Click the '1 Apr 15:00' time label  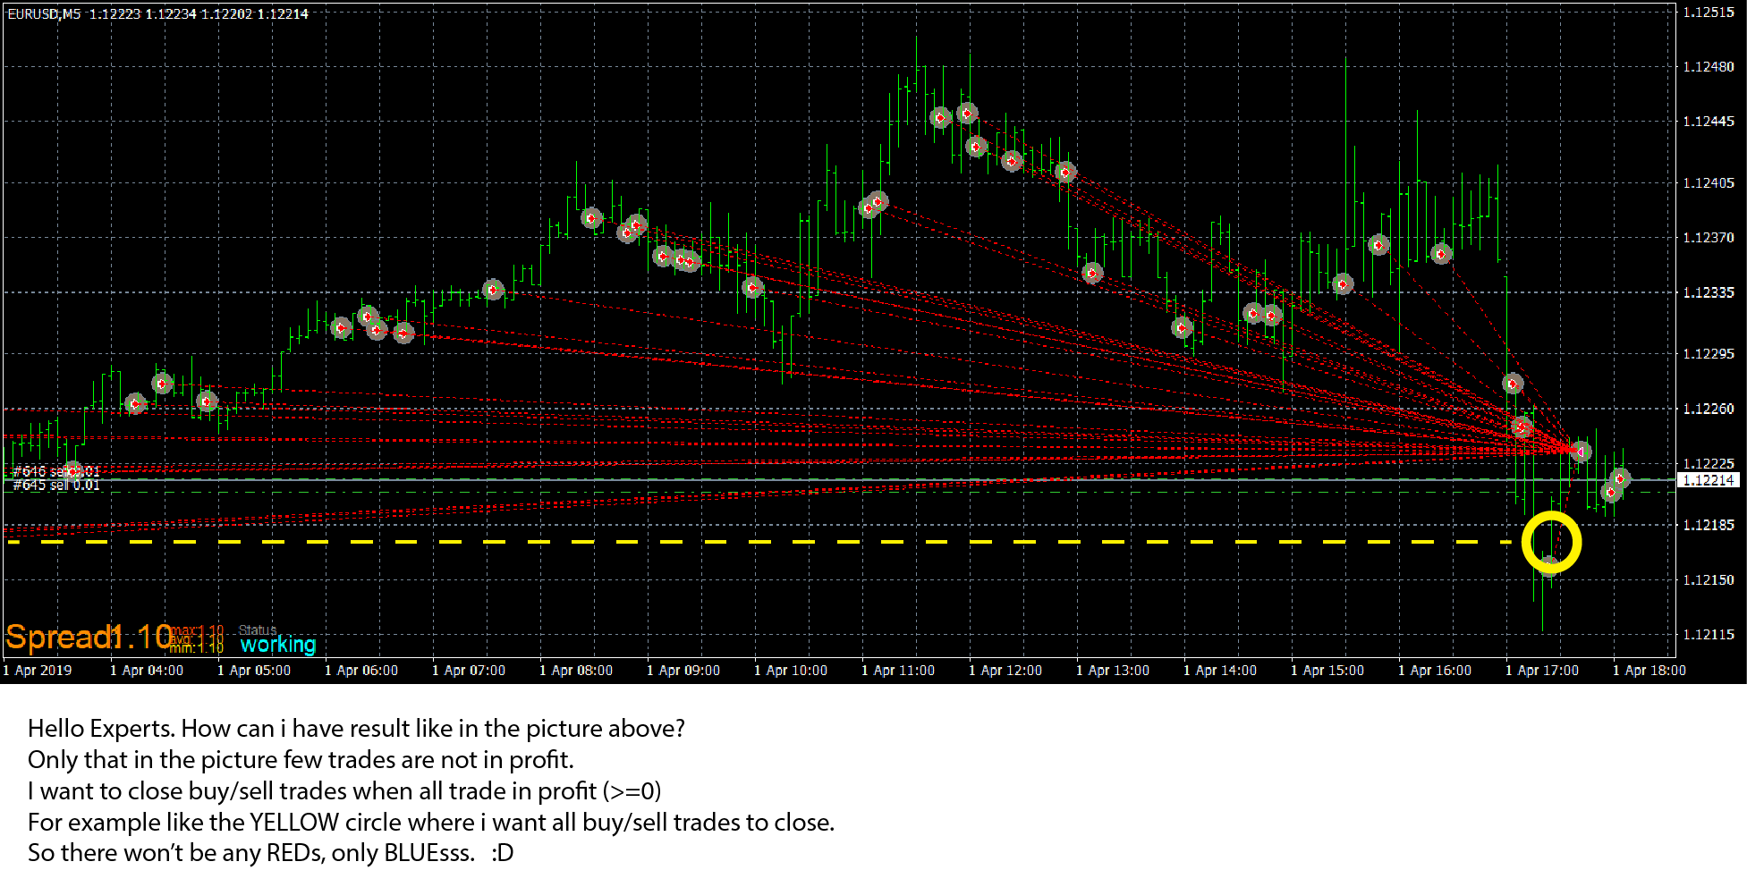click(1327, 670)
